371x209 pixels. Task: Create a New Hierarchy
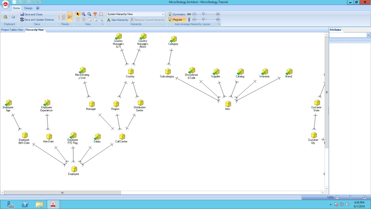[x=118, y=20]
